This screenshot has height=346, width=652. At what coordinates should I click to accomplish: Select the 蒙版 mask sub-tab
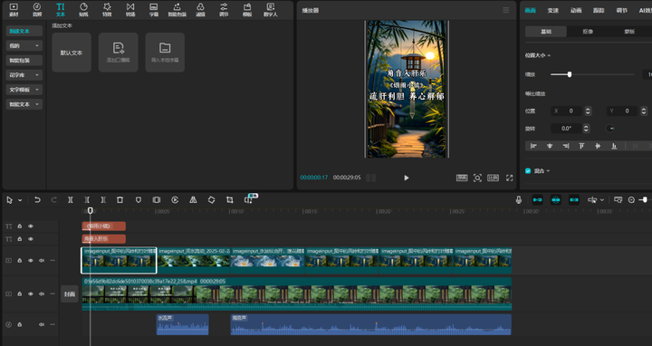629,32
